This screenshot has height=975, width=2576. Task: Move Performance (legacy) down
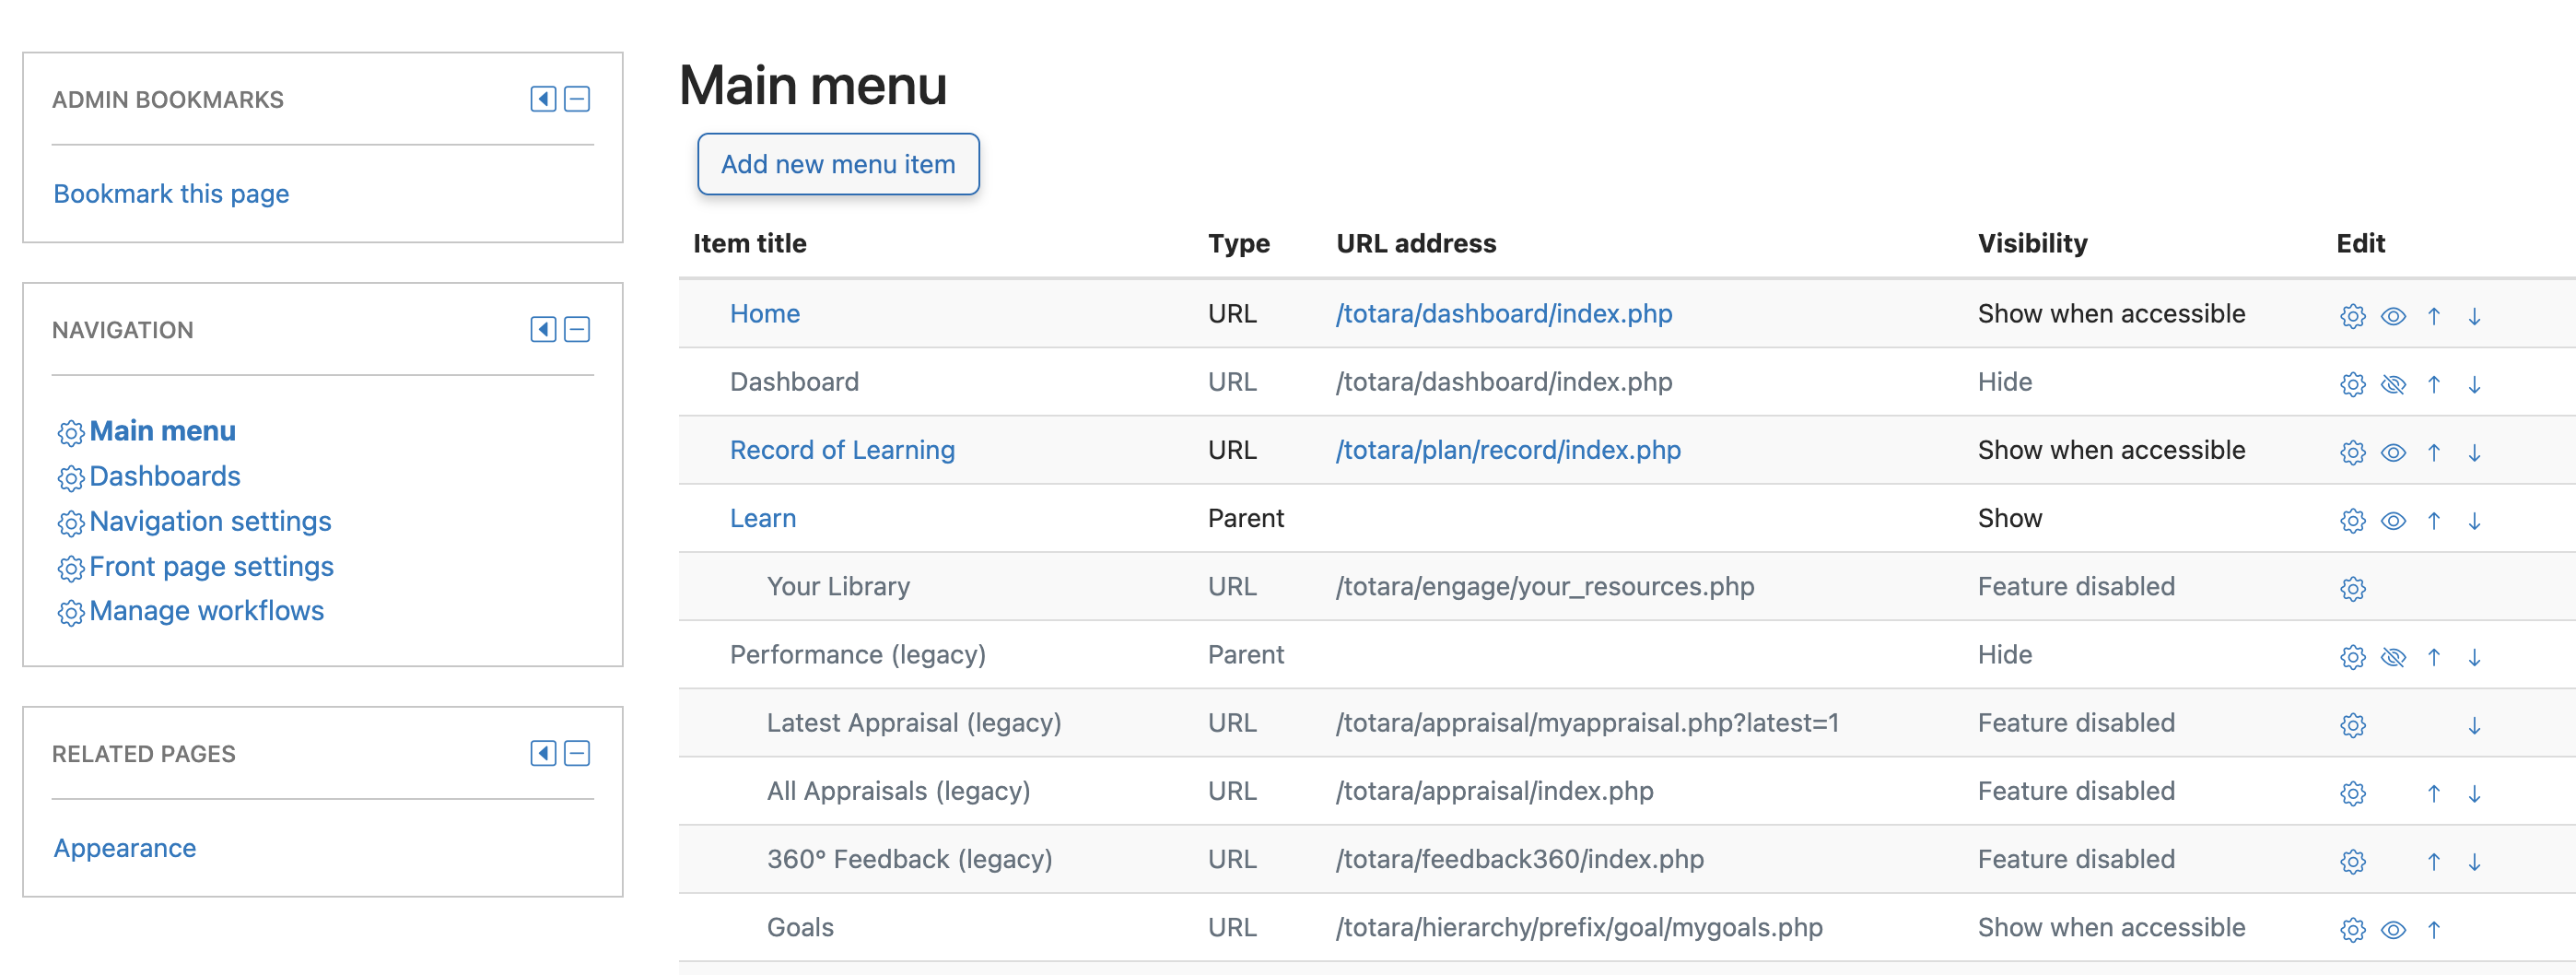[x=2474, y=657]
